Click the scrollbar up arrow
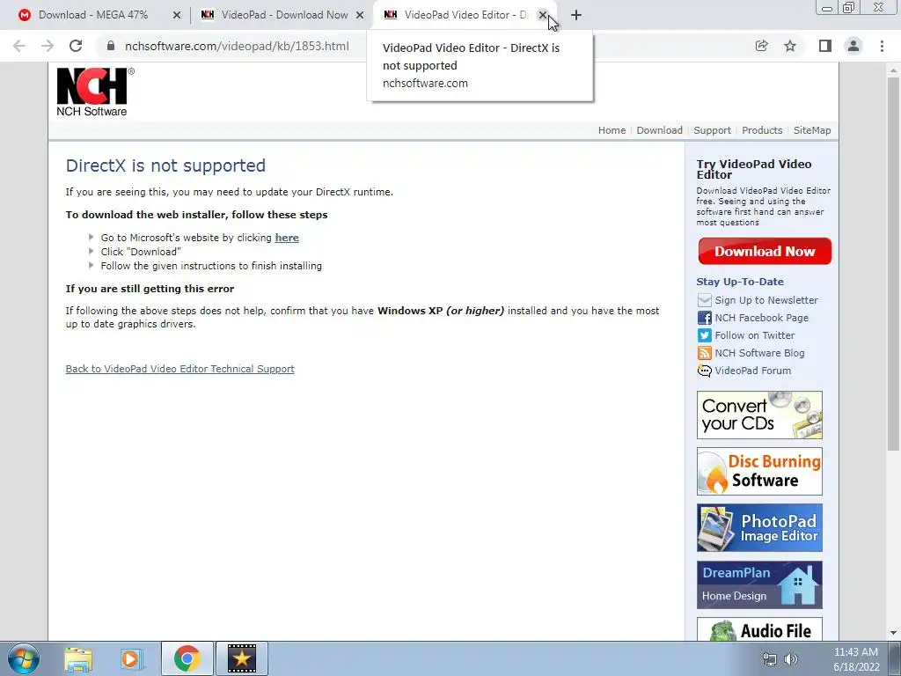The height and width of the screenshot is (676, 901). 893,70
